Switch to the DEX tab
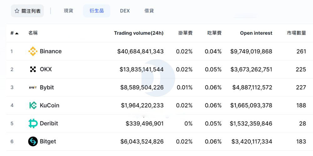The image size is (313, 156). (x=125, y=11)
